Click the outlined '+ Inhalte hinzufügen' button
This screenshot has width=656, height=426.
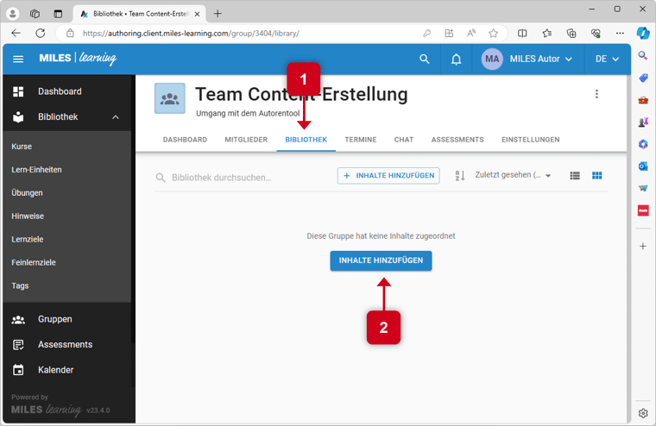tap(388, 176)
